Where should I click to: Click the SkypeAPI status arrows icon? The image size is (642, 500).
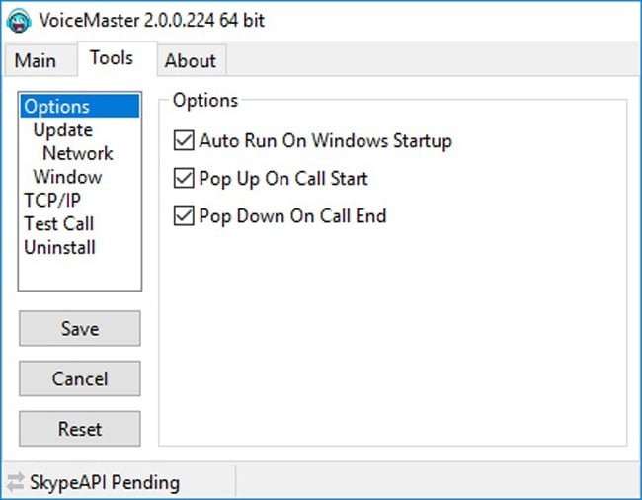15,483
